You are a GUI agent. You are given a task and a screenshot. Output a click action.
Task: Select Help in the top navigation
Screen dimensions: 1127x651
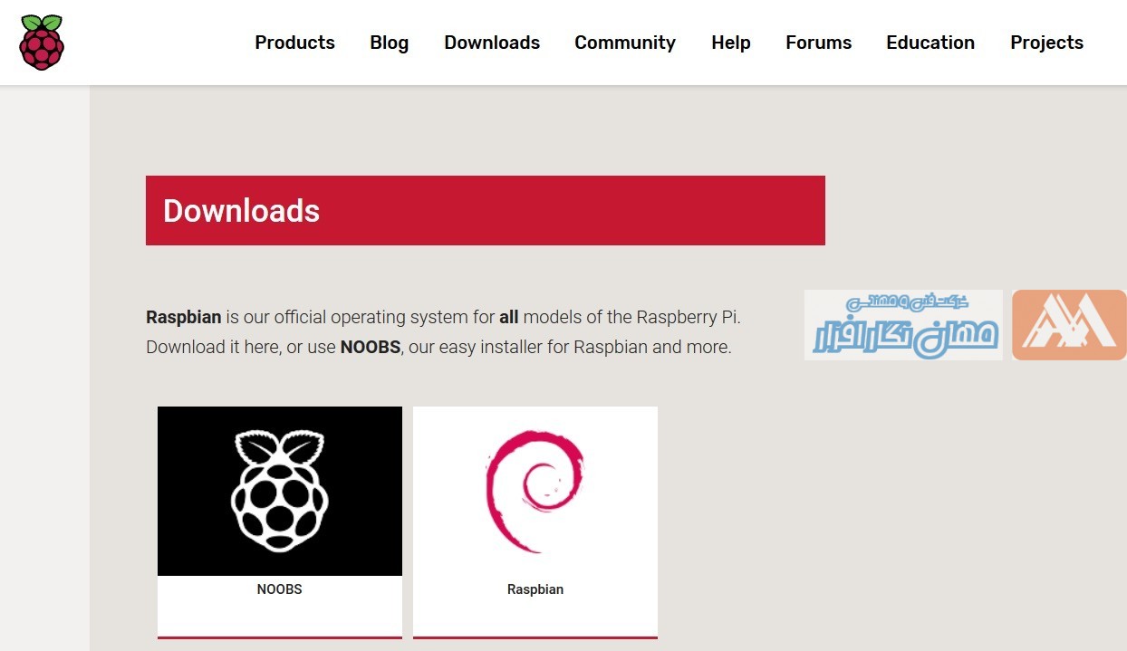click(731, 43)
